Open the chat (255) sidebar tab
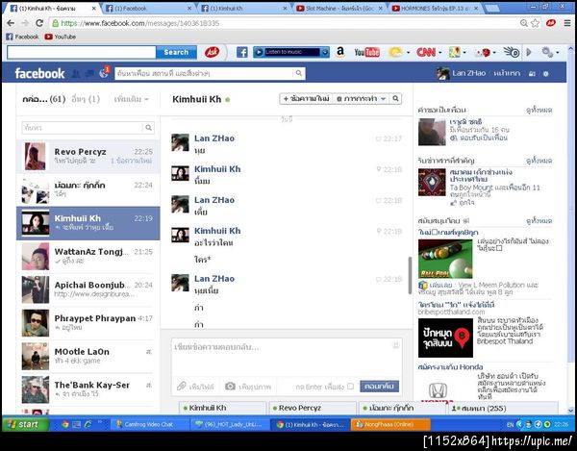Image resolution: width=577 pixels, height=451 pixels. (x=503, y=408)
